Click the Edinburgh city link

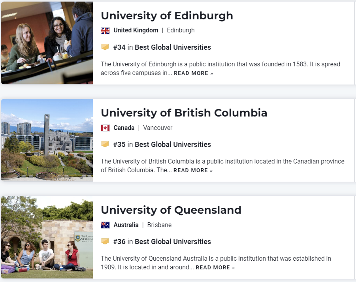click(x=181, y=30)
